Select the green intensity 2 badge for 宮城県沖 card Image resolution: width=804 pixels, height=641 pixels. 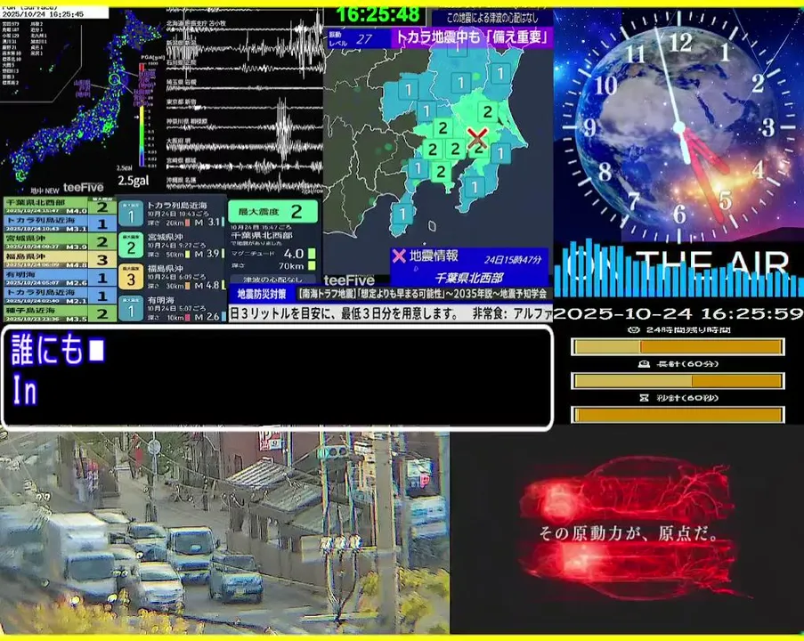click(131, 246)
